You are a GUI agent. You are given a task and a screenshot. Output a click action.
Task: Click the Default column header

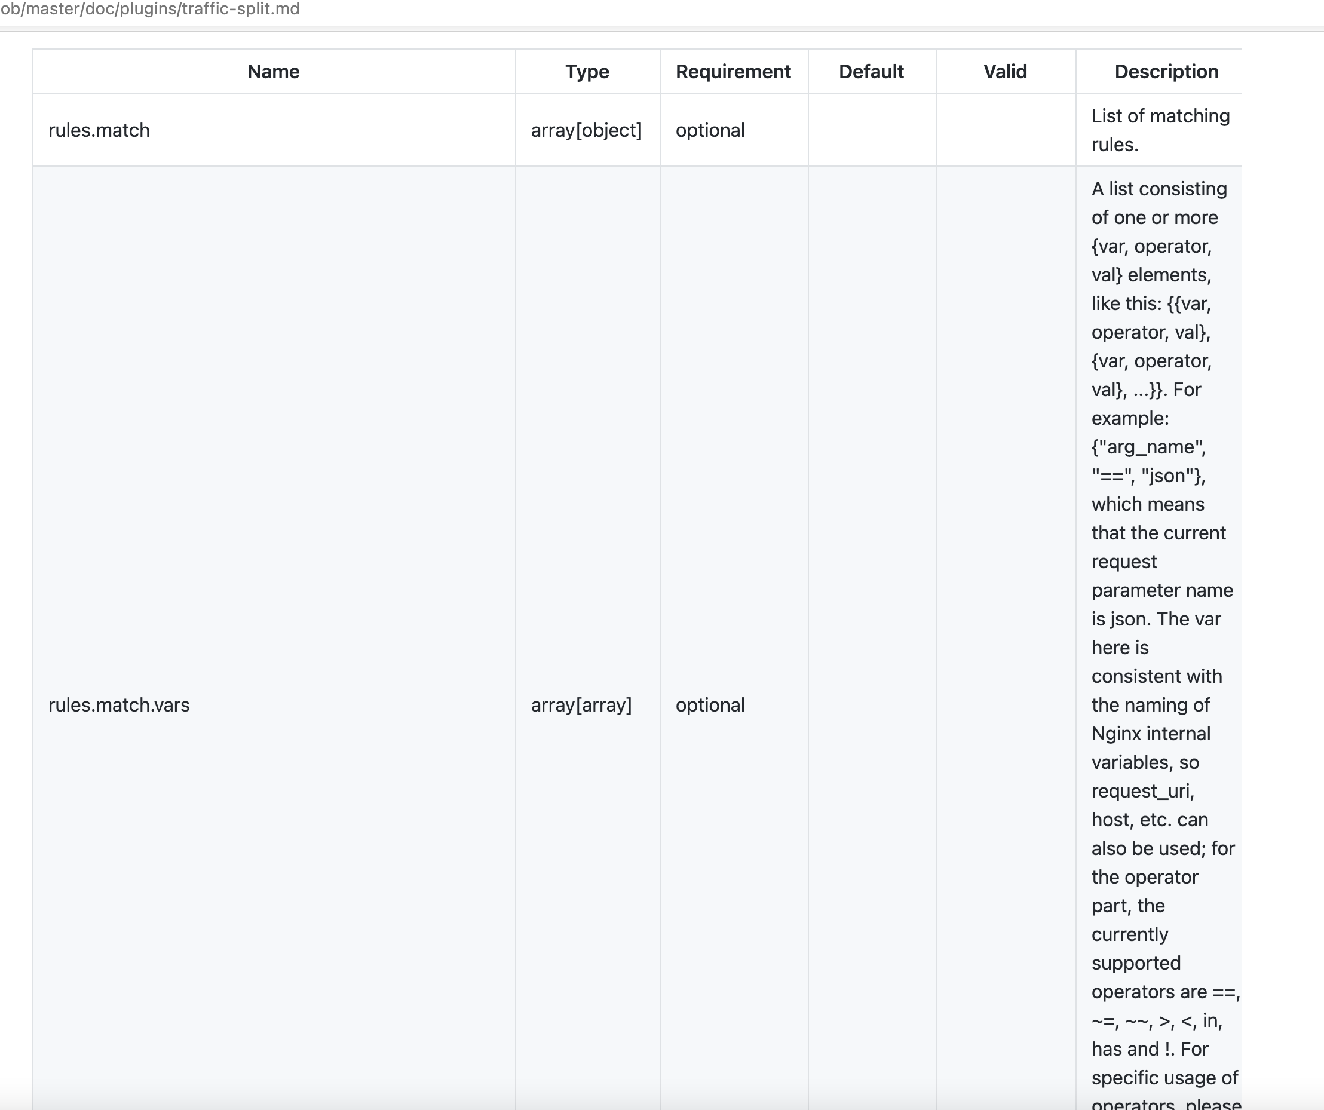871,72
